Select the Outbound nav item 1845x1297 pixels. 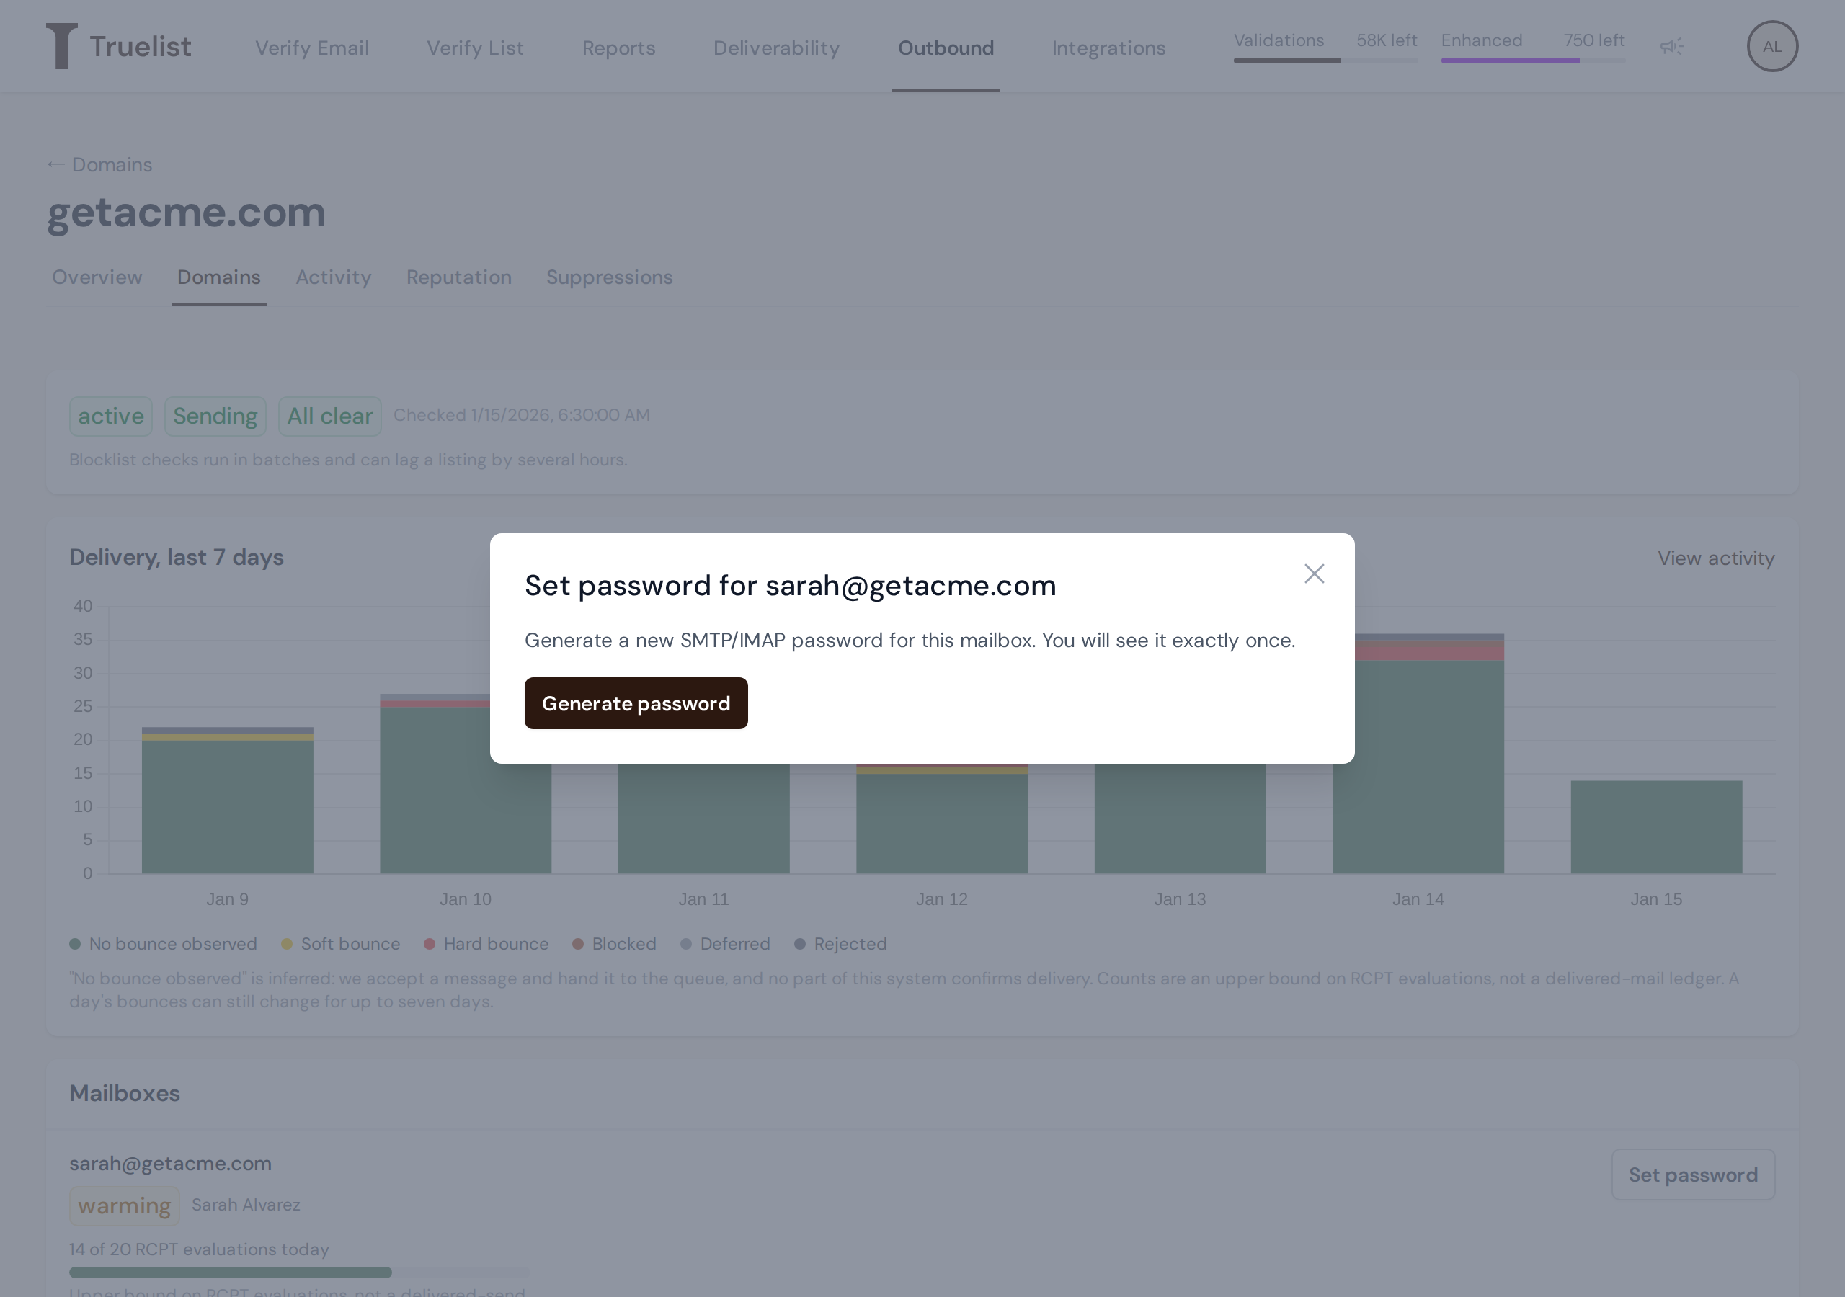[946, 48]
